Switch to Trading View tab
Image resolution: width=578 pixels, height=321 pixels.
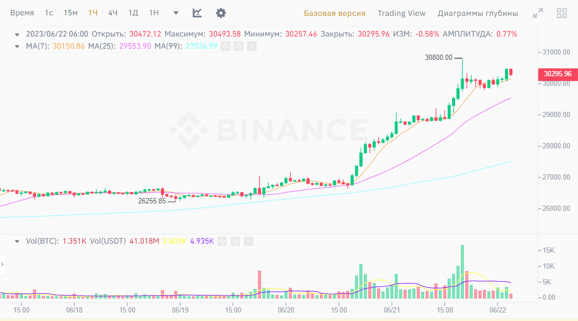point(401,13)
